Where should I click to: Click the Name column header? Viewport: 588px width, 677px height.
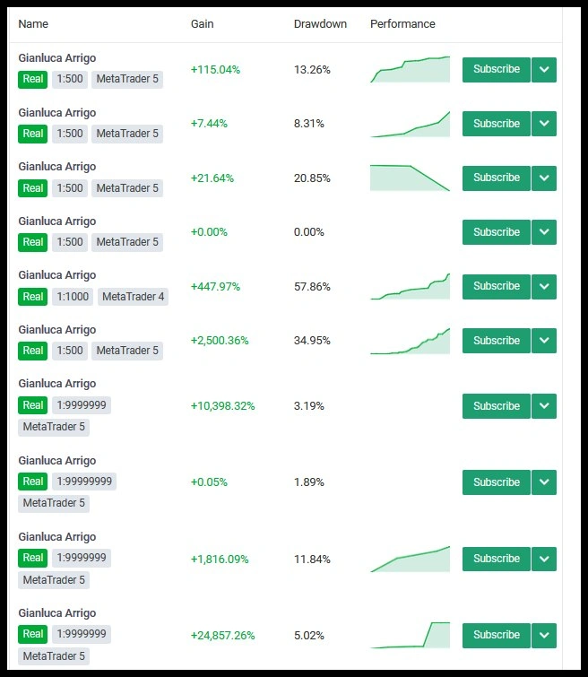pyautogui.click(x=33, y=24)
